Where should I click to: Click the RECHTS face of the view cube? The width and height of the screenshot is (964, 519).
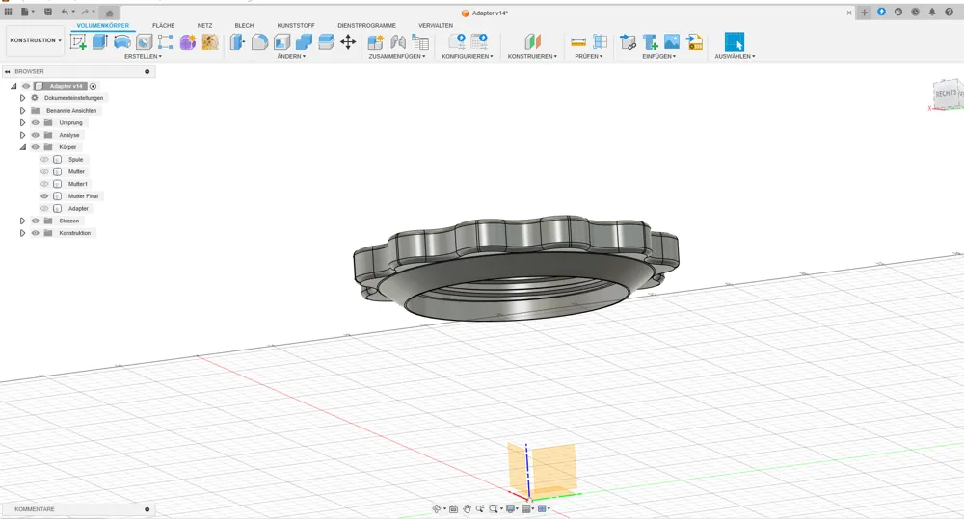coord(946,94)
